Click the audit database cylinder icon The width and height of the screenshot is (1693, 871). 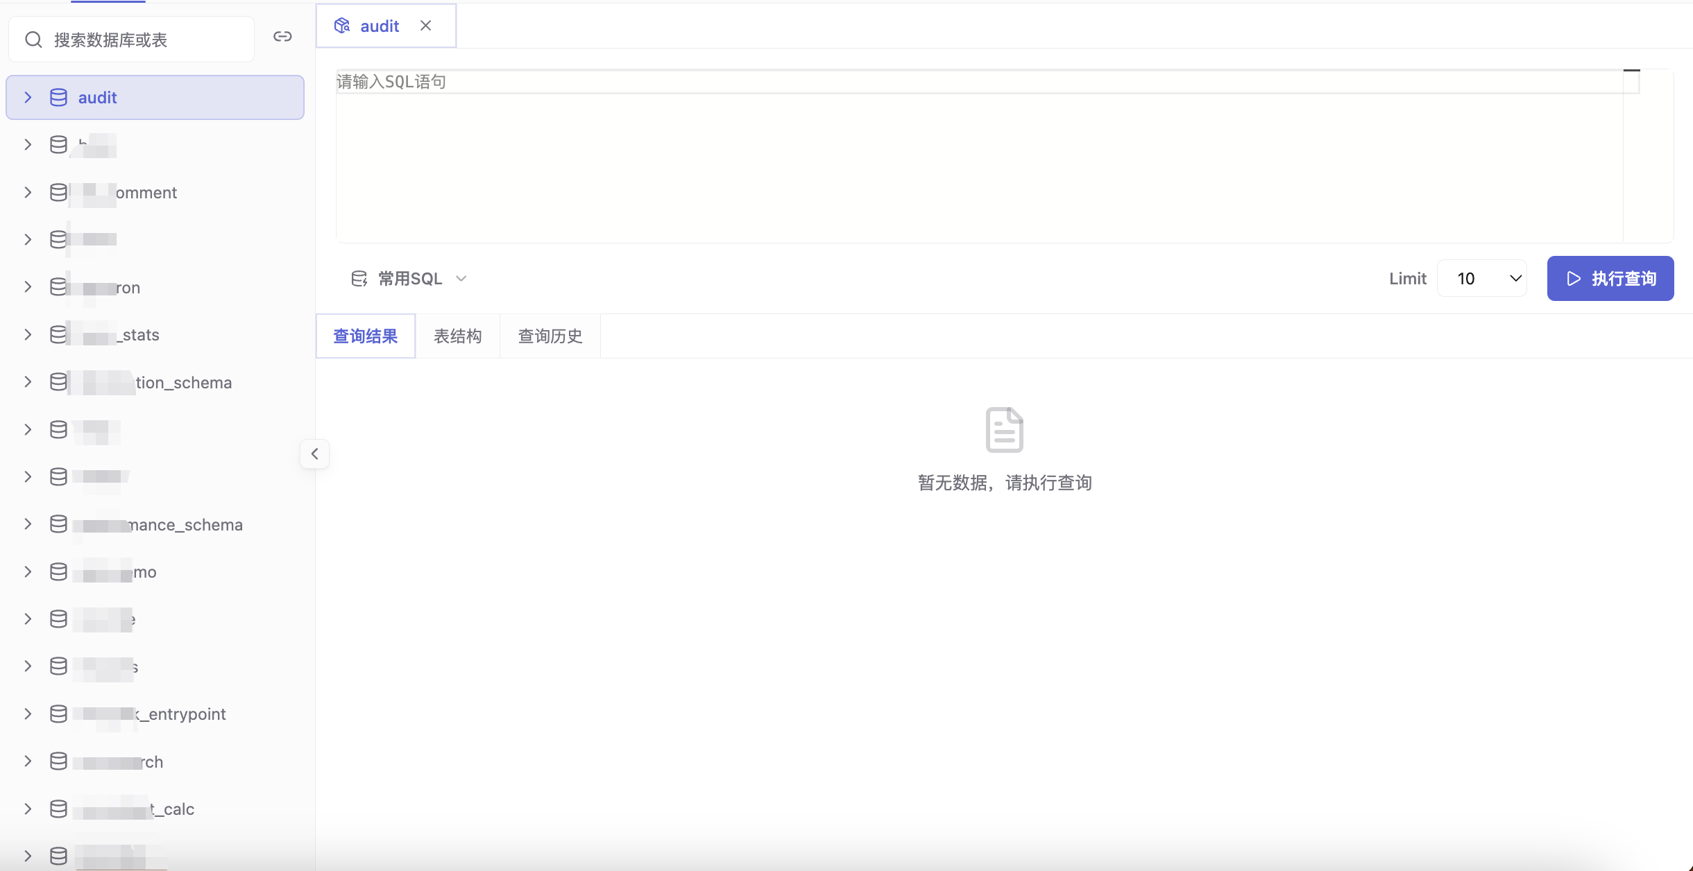pos(59,98)
